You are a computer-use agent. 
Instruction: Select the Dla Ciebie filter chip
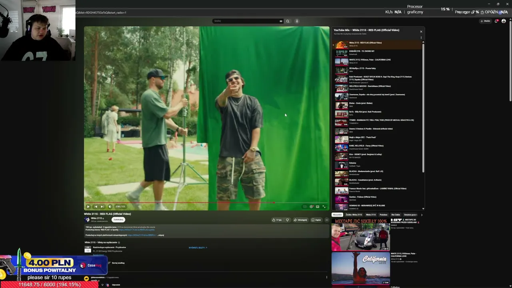coord(396,215)
